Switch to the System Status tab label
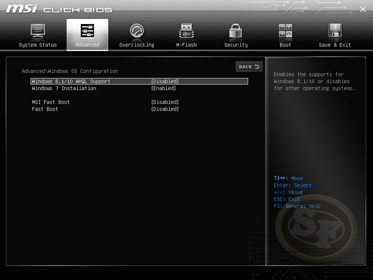 (x=38, y=45)
